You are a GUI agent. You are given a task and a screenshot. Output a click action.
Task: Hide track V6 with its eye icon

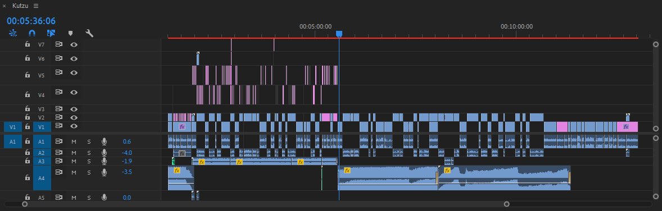(x=74, y=58)
